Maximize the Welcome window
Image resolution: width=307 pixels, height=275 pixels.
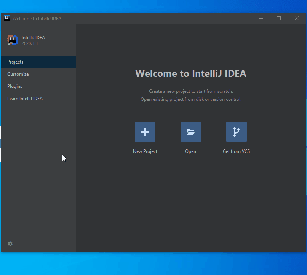[278, 18]
